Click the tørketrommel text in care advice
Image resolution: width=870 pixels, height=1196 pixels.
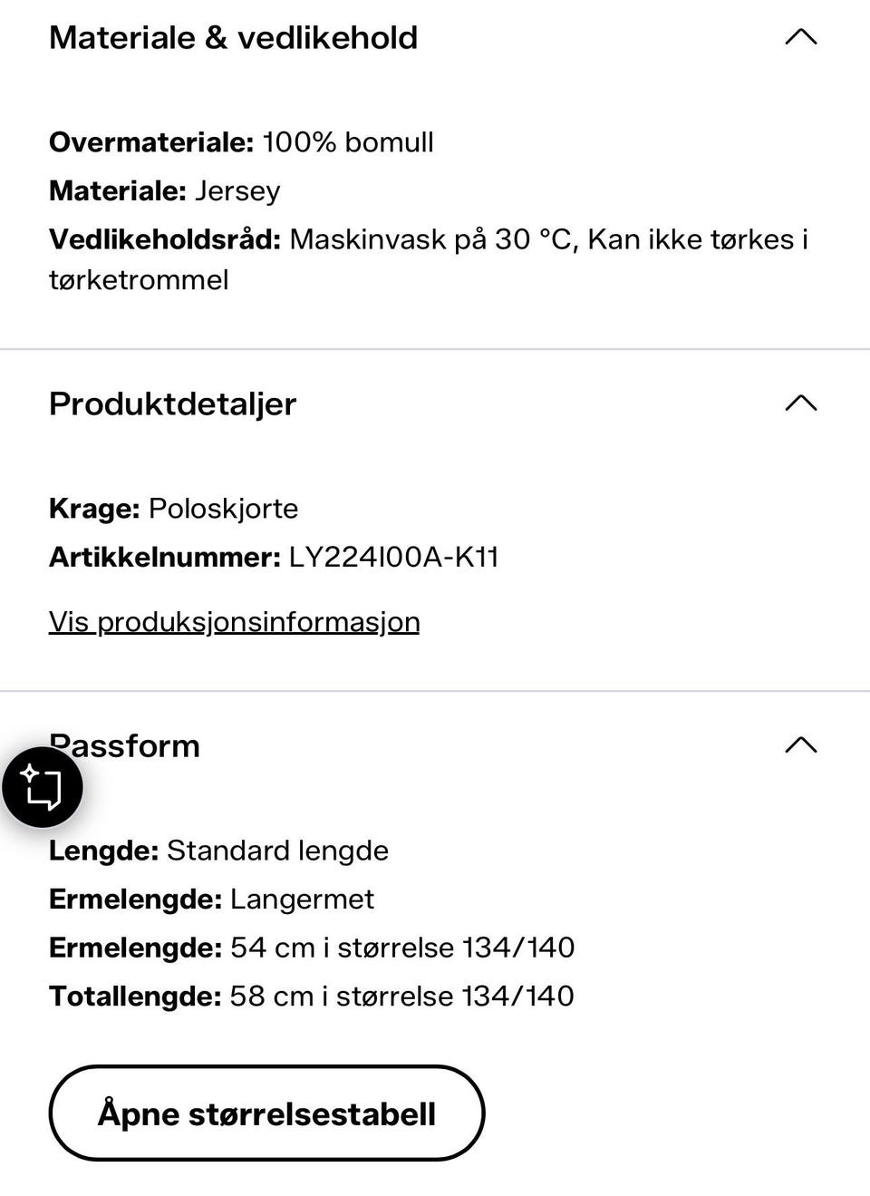139,279
